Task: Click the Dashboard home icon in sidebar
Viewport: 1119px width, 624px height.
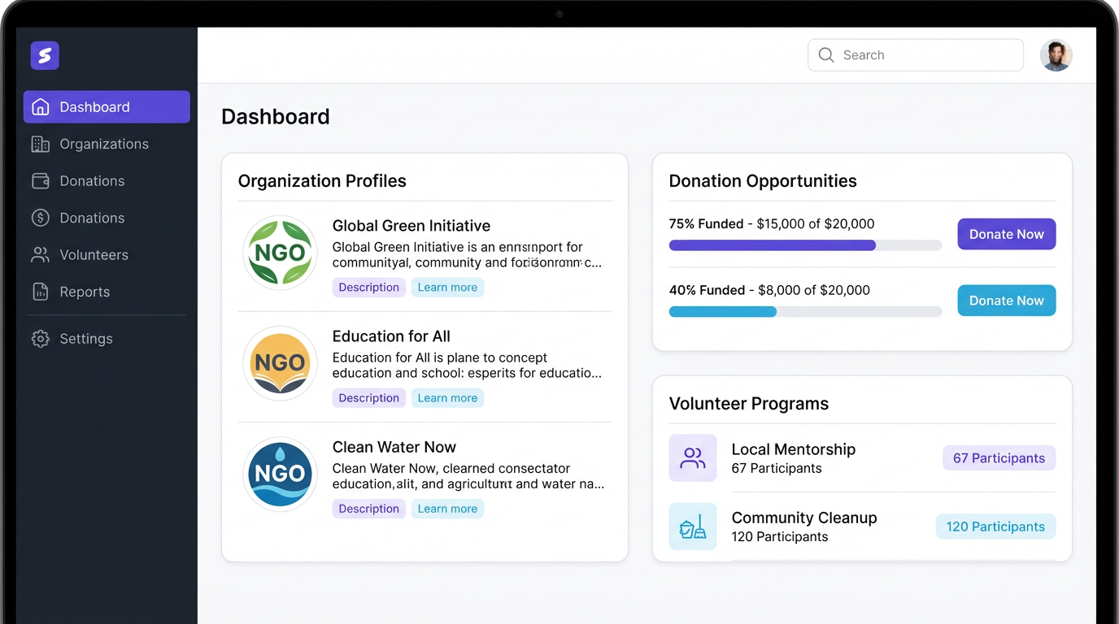Action: (x=40, y=107)
